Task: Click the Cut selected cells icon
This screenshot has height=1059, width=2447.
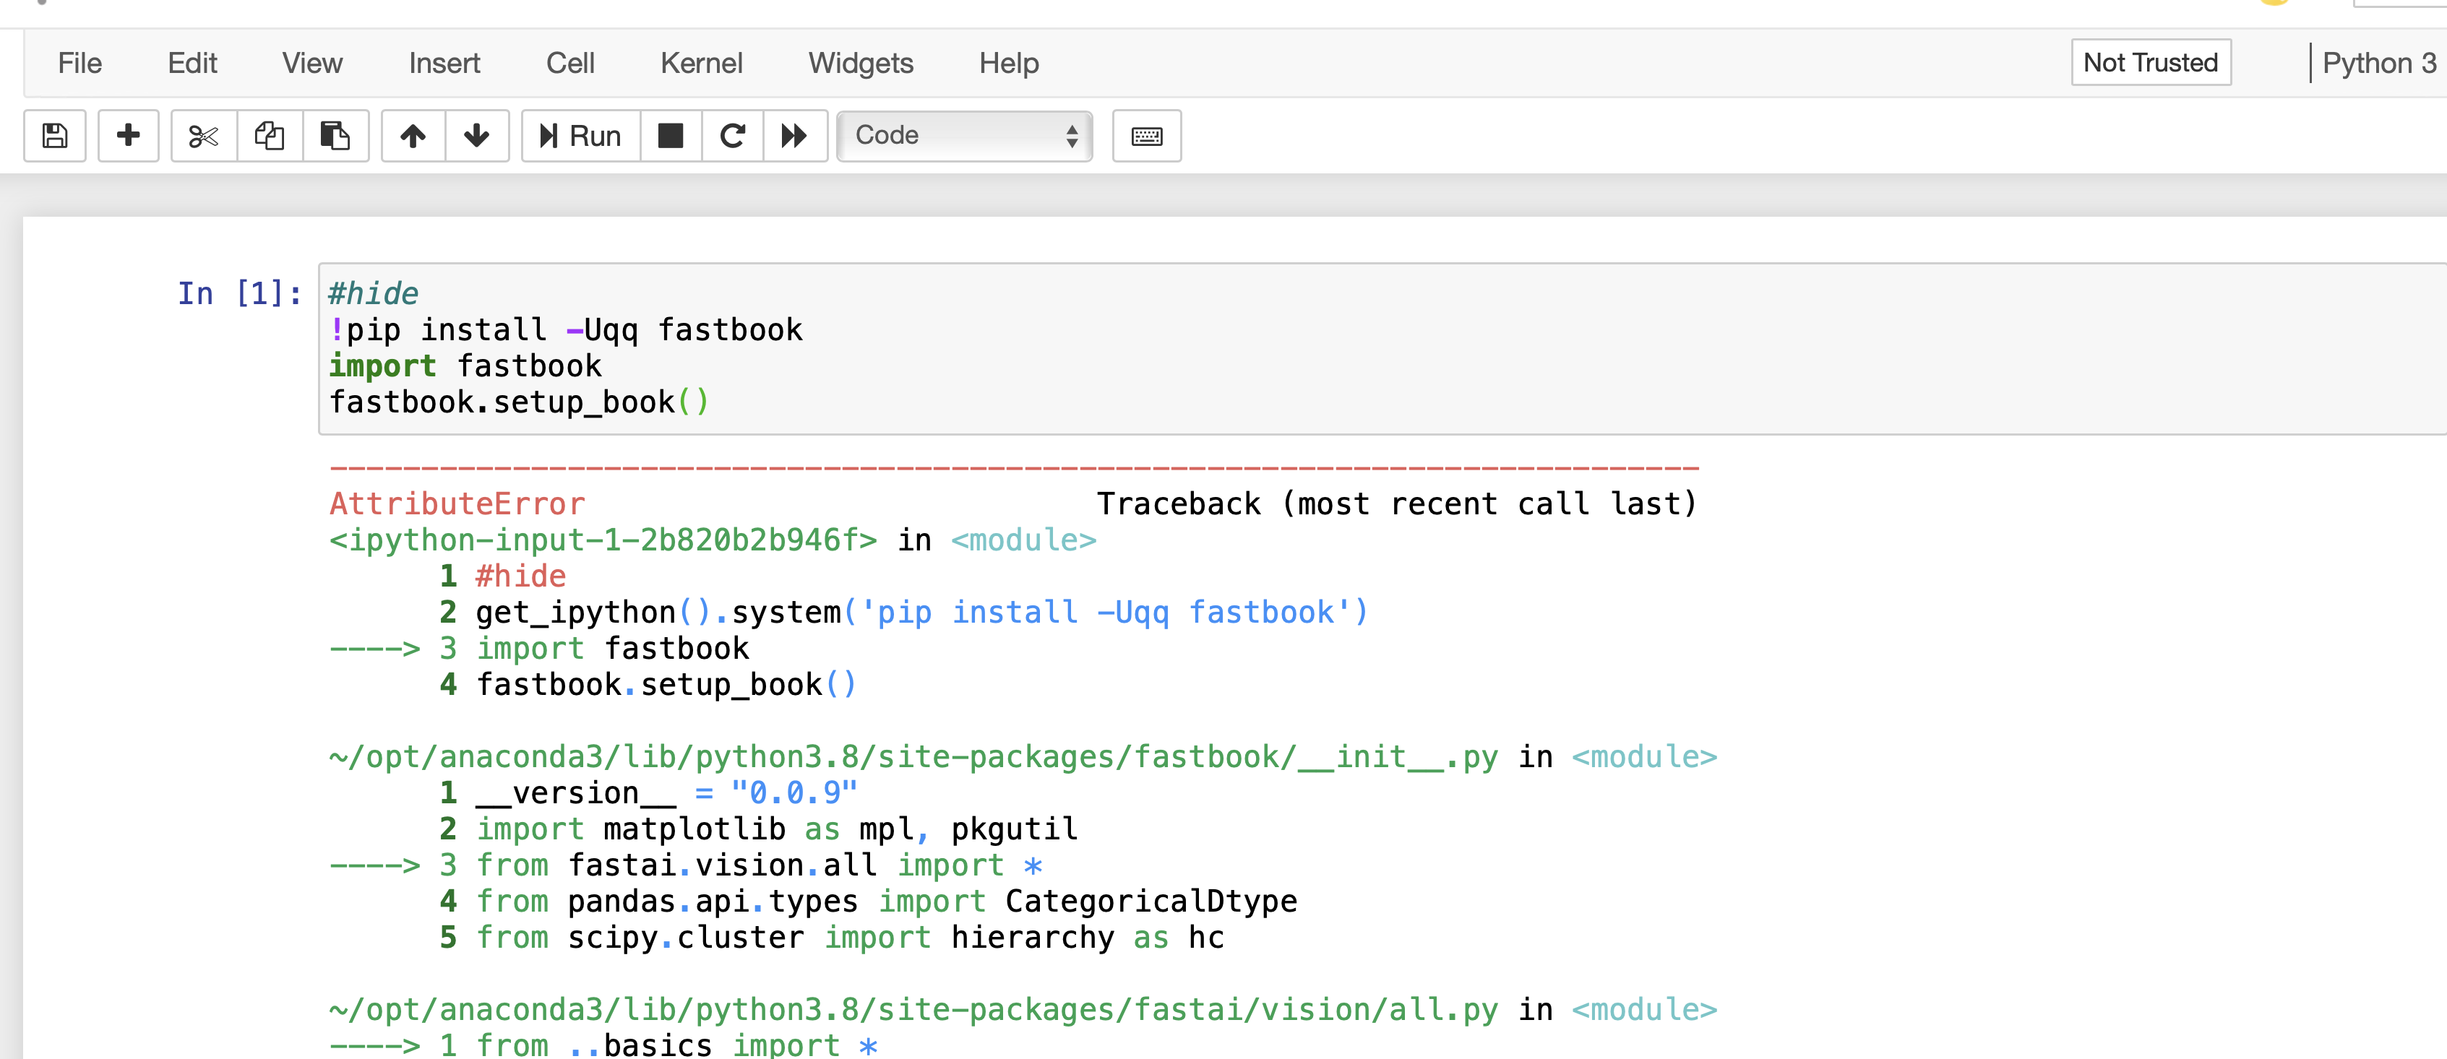Action: point(198,136)
